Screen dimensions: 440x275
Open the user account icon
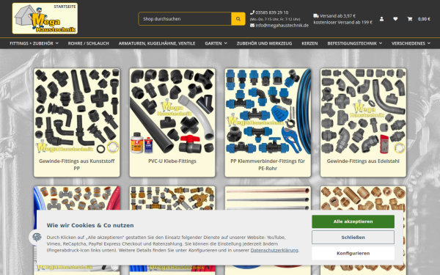[381, 19]
